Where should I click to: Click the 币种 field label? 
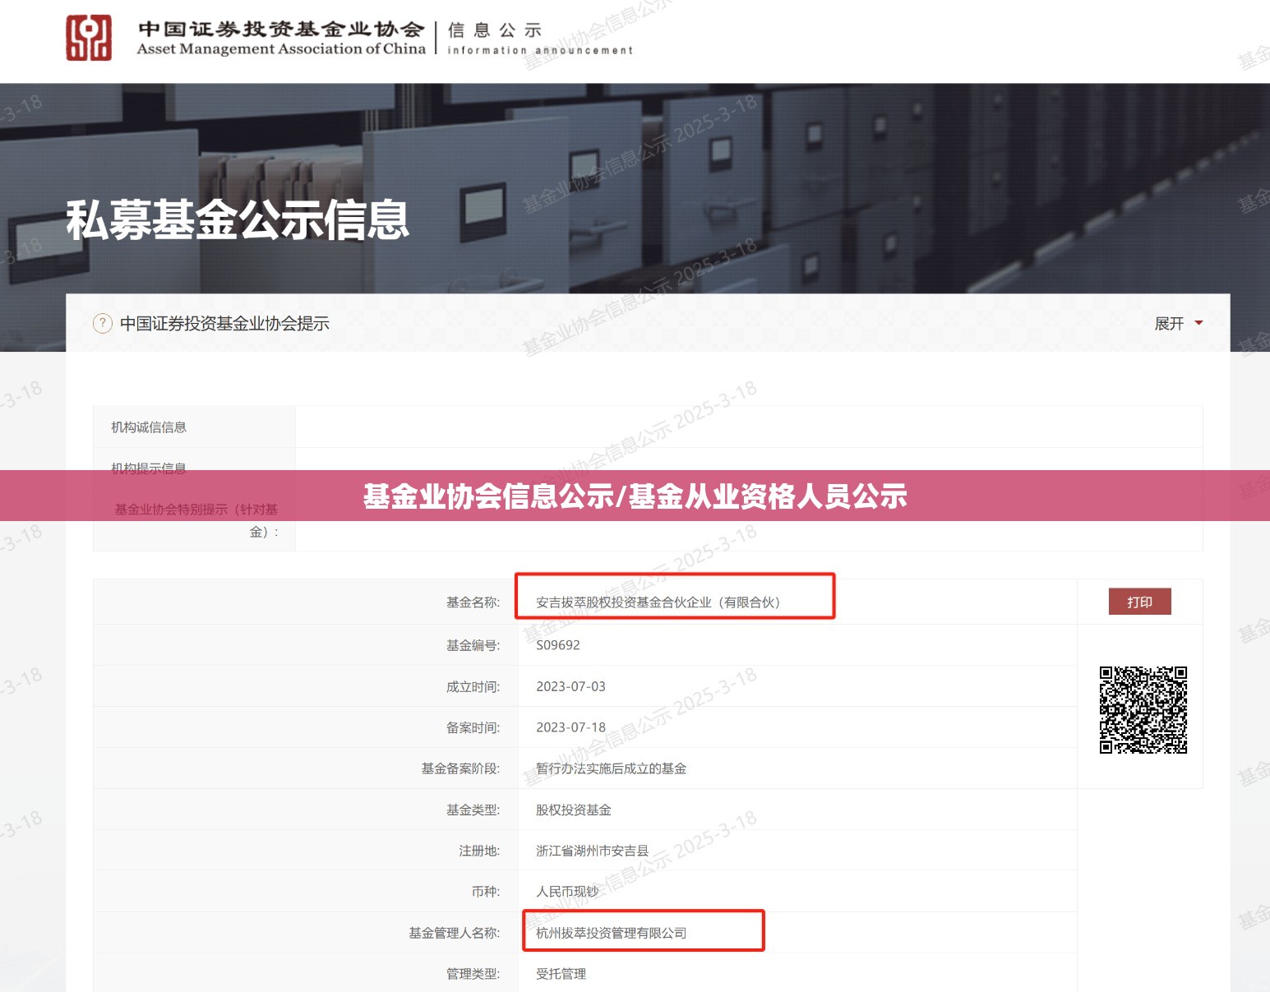pyautogui.click(x=486, y=892)
